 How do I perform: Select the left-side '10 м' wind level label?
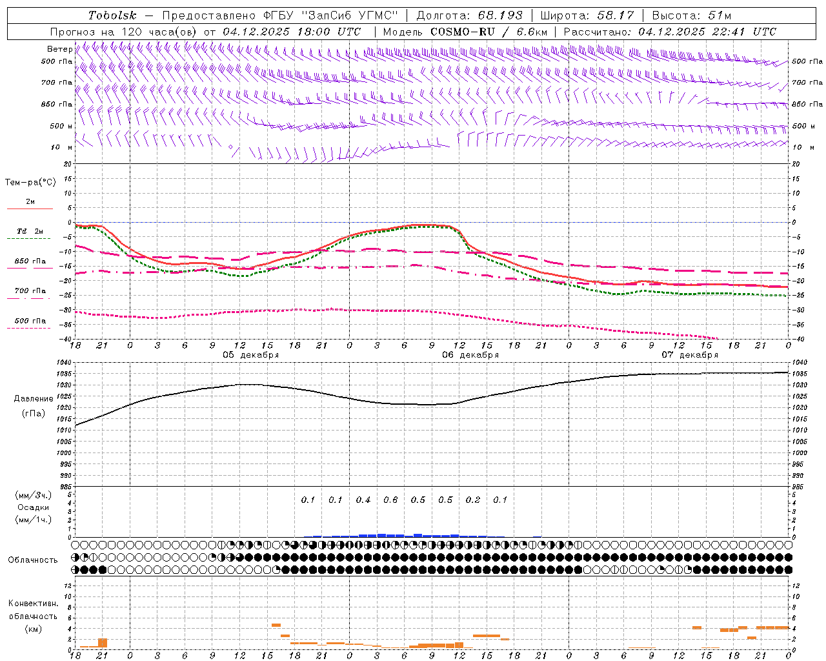[61, 147]
